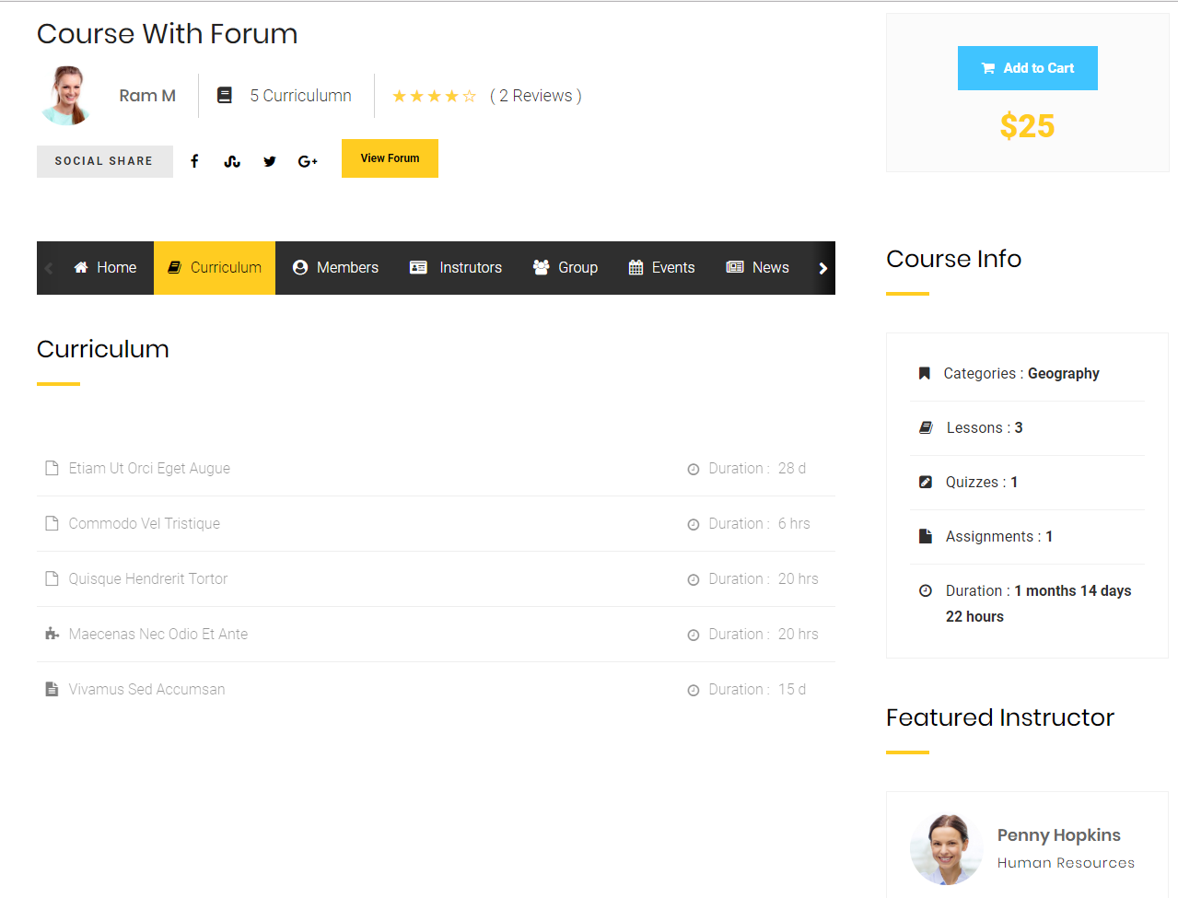1178x898 pixels.
Task: Open the Instrutors tab
Action: point(456,268)
